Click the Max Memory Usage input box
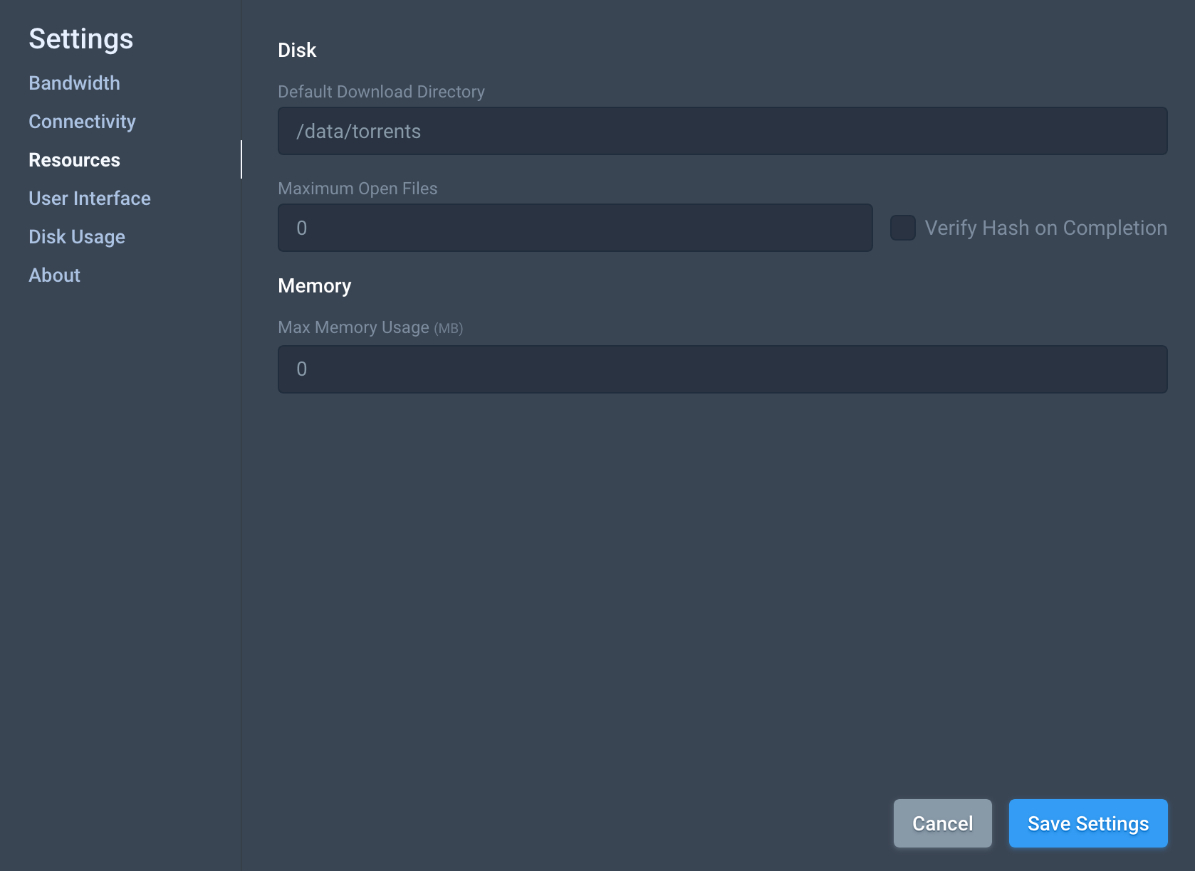The image size is (1195, 871). coord(722,369)
